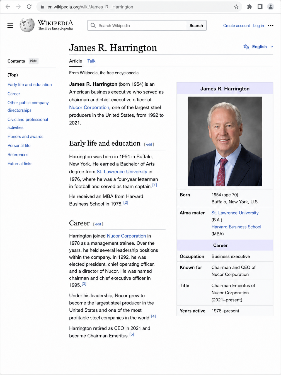
Task: Click 'From Wikipedia, the free encyclopedia' tagline
Action: tap(104, 73)
